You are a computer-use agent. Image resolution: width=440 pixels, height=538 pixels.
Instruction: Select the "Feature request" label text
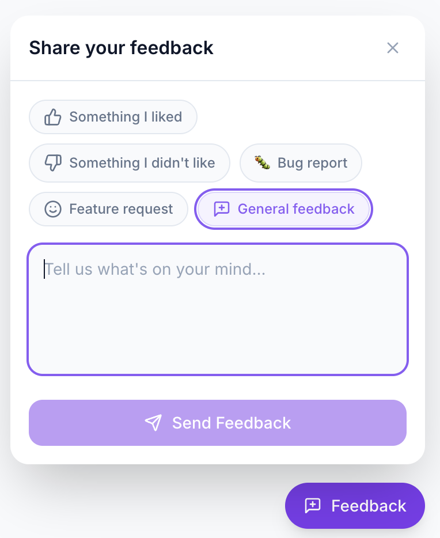coord(121,209)
